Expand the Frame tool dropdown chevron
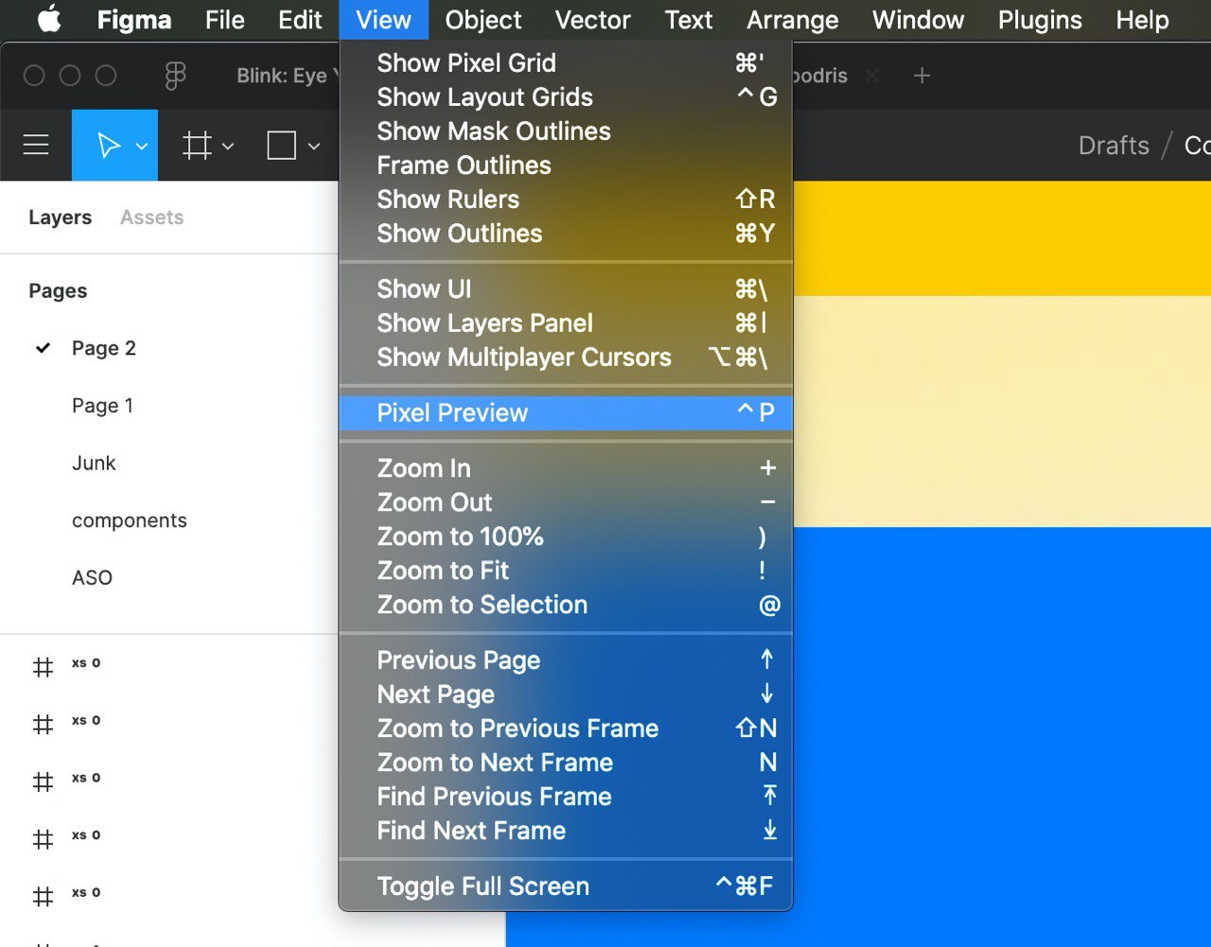This screenshot has height=947, width=1211. tap(228, 146)
